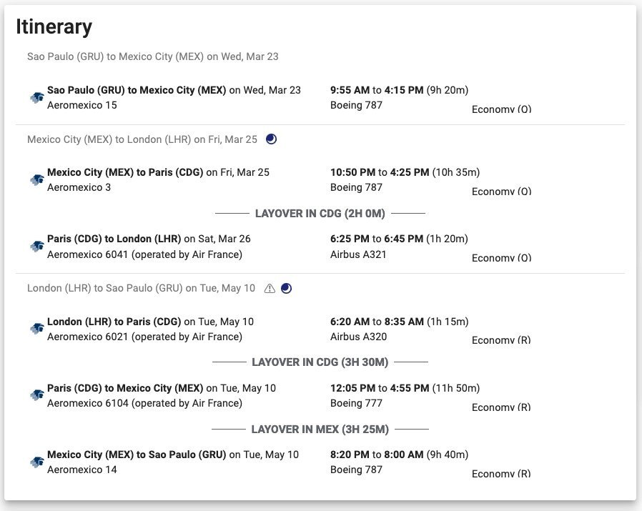Click airline logo next to Aeromexico 6041
This screenshot has height=511, width=642.
point(37,247)
